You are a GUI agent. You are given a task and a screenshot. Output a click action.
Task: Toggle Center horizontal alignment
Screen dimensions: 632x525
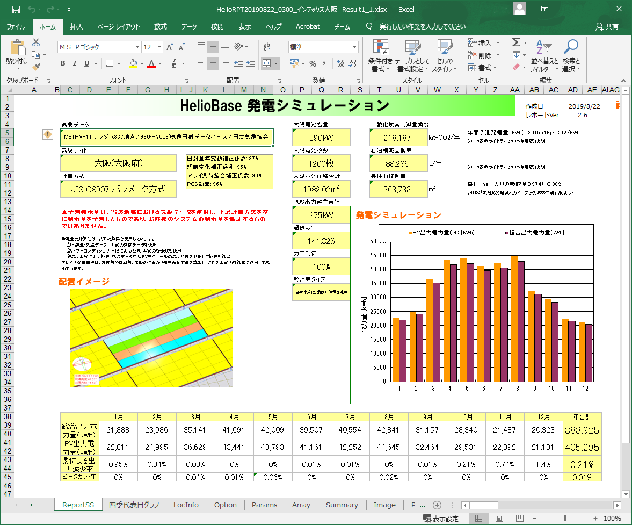213,63
